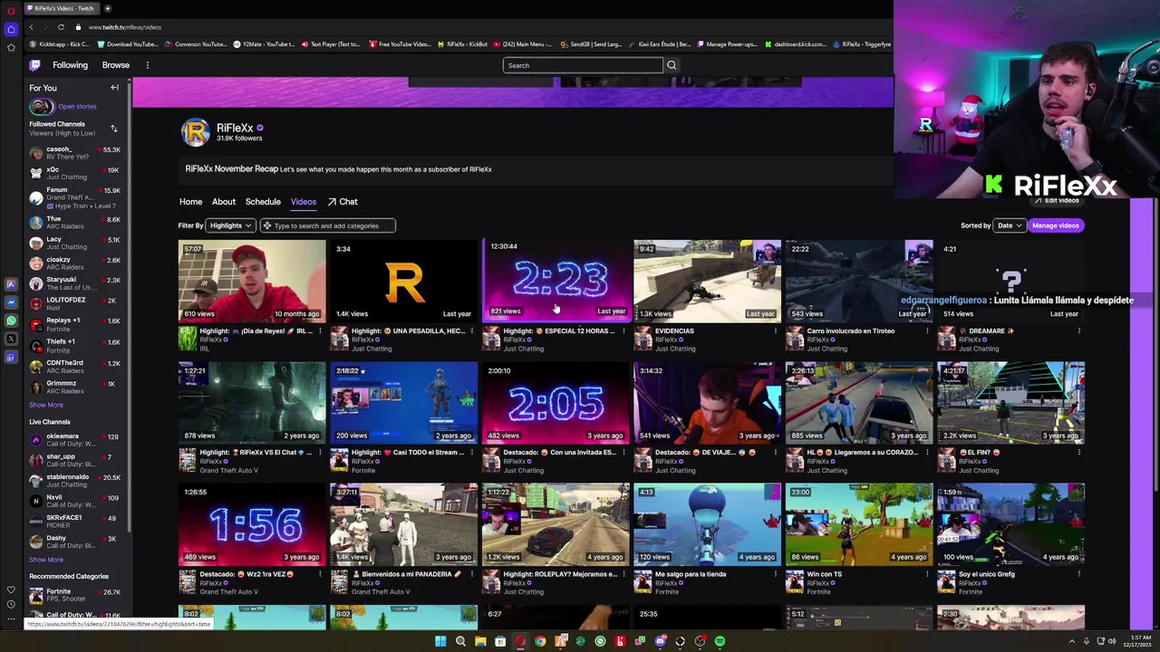Image resolution: width=1160 pixels, height=652 pixels.
Task: Open the Filter By Highlights dropdown
Action: pos(230,225)
